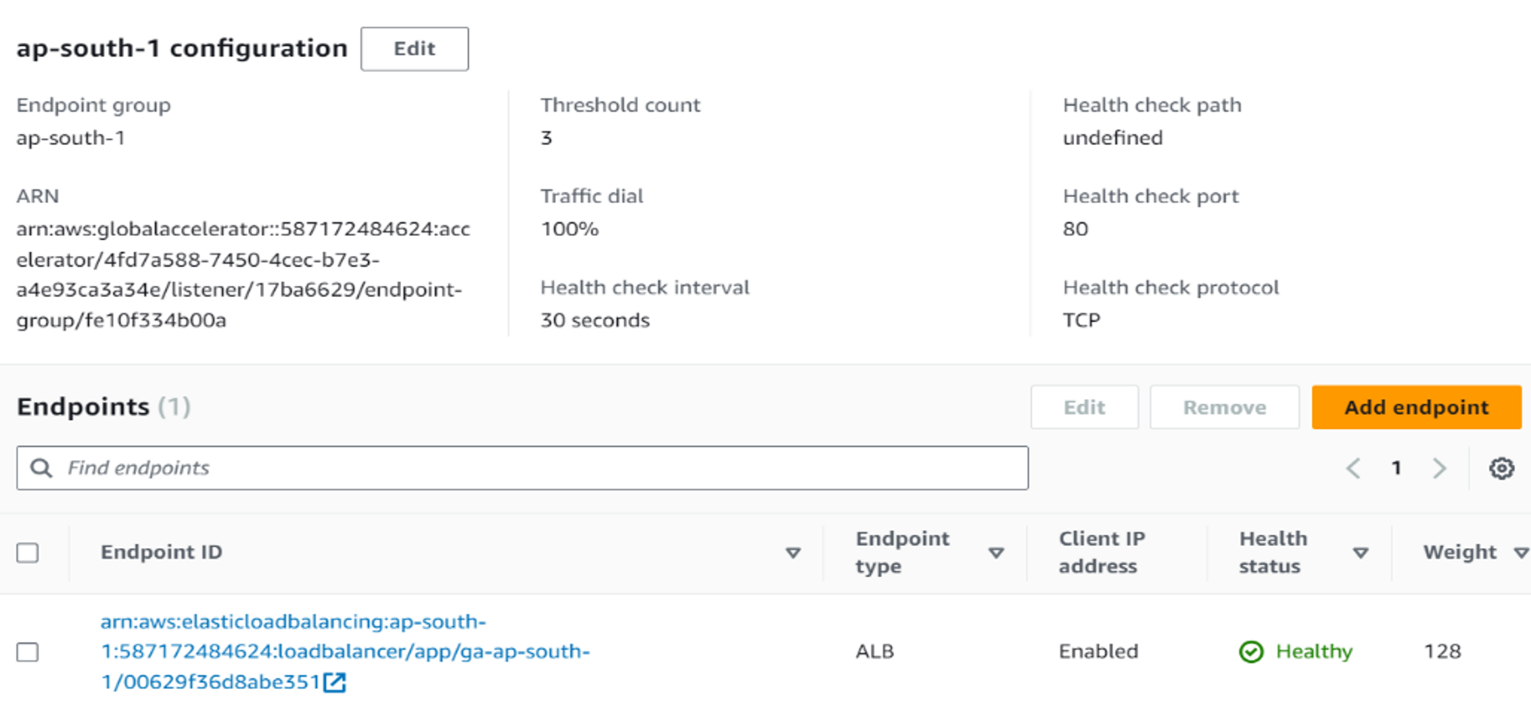Image resolution: width=1531 pixels, height=702 pixels.
Task: Sort by Endpoint ID column arrow
Action: [x=792, y=552]
